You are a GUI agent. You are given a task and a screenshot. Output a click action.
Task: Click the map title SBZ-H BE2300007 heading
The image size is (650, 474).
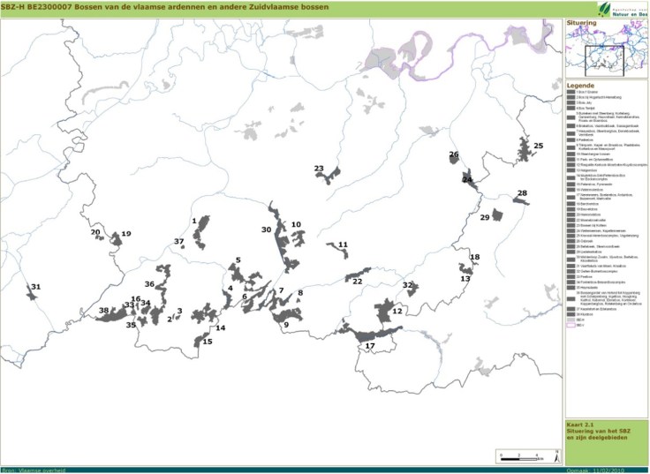[x=164, y=7]
